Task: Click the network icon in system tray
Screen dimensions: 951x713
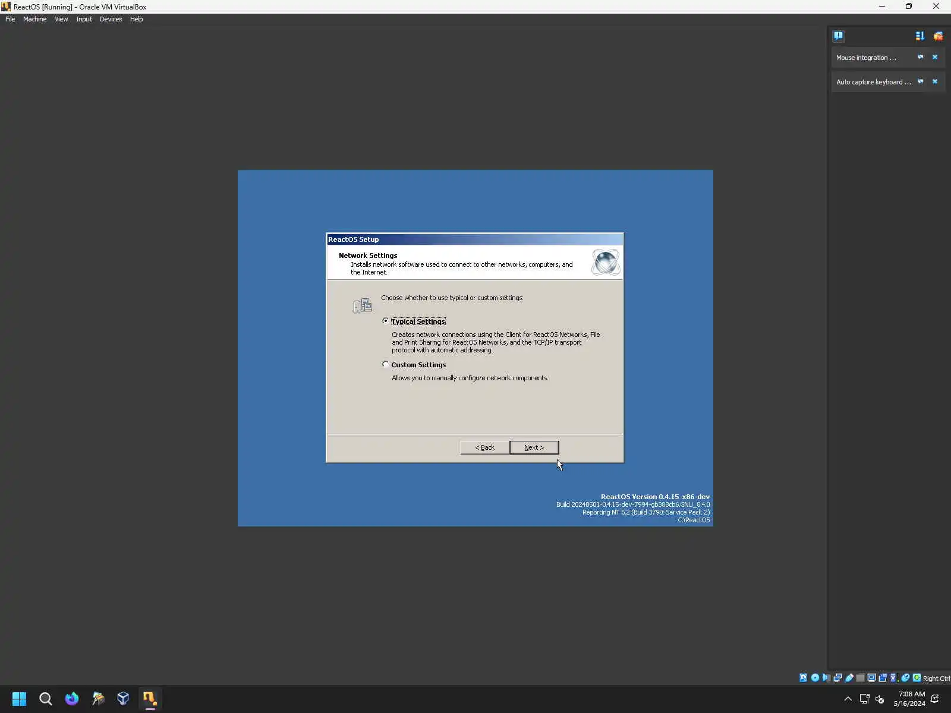Action: click(x=865, y=699)
